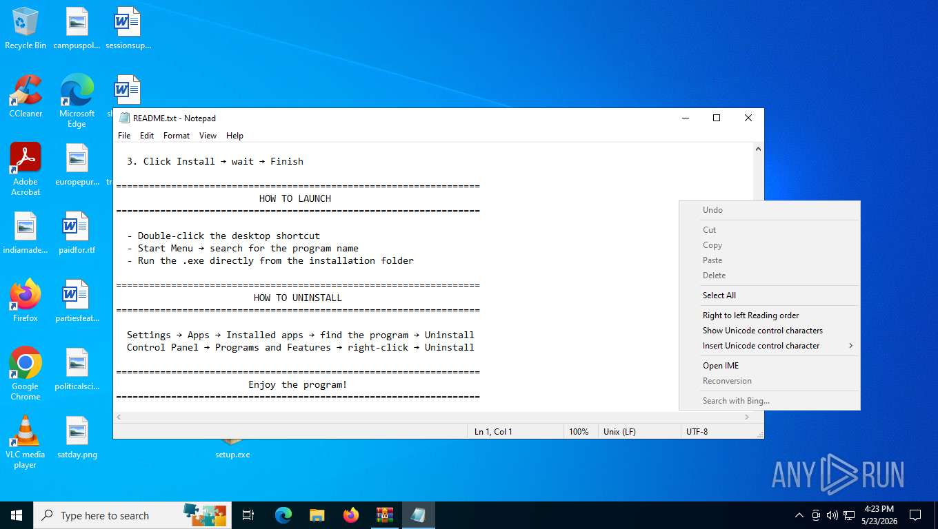
Task: Click the Task View taskbar icon
Action: pos(248,515)
